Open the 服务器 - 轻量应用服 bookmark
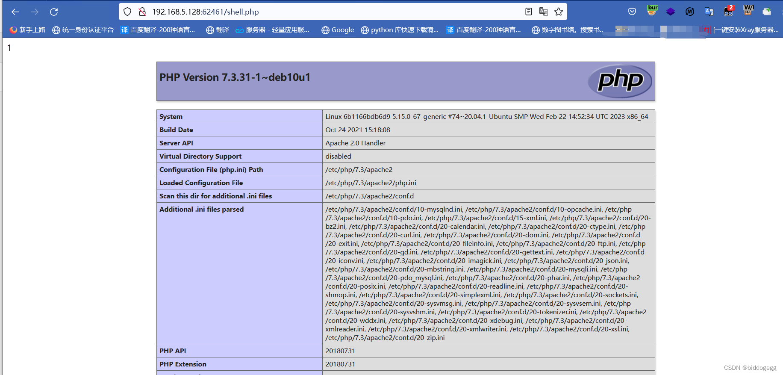 coord(272,30)
